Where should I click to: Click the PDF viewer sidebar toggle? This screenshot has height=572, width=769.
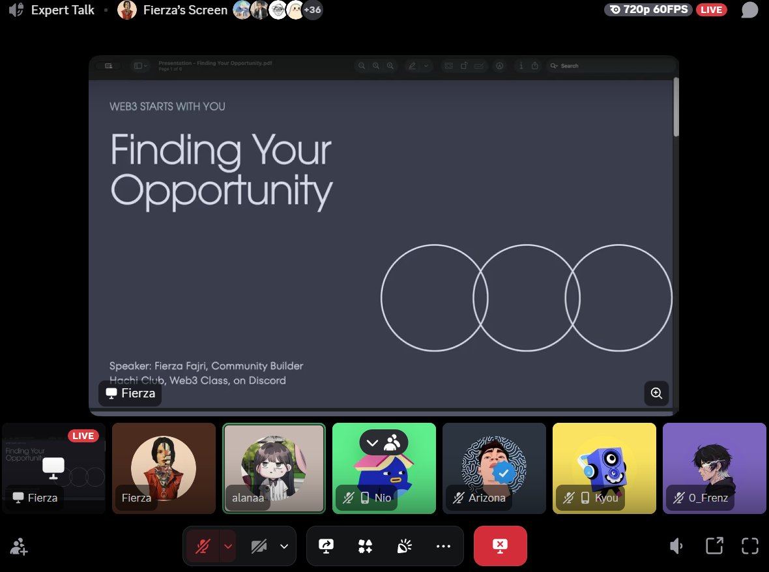coord(140,66)
